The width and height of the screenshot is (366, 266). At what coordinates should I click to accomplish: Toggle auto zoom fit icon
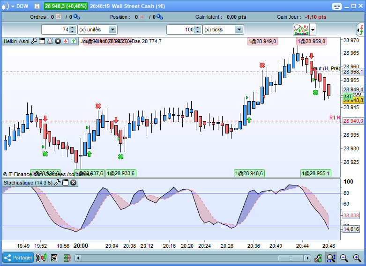331,258
